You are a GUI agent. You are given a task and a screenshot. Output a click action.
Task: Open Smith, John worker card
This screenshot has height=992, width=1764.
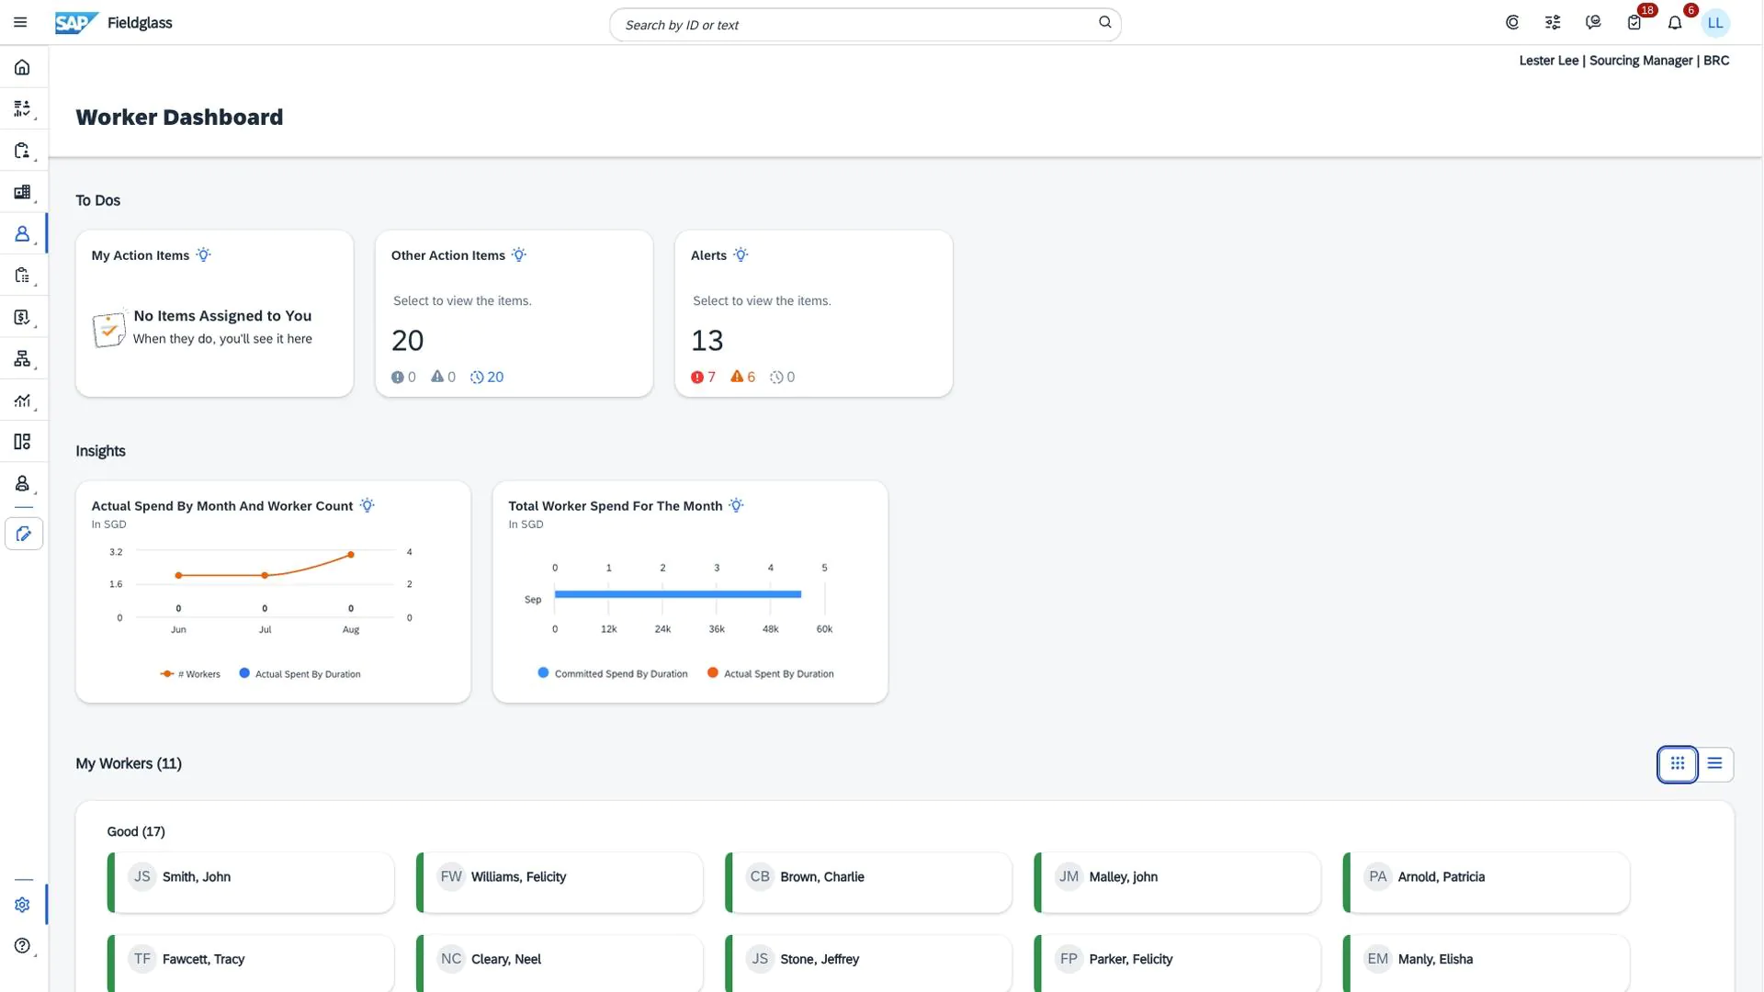point(250,883)
